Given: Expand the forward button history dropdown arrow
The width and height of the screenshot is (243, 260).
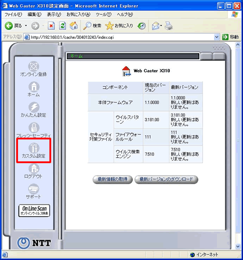Looking at the screenshot, I should [x=43, y=26].
